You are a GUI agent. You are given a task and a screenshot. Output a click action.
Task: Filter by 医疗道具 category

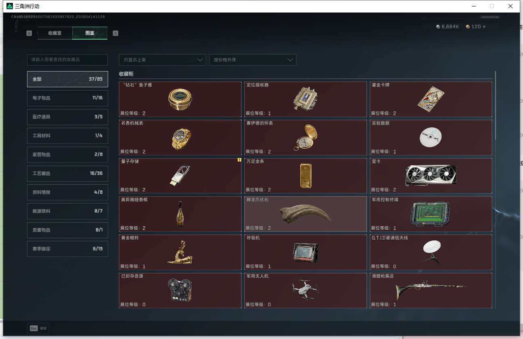click(x=67, y=117)
